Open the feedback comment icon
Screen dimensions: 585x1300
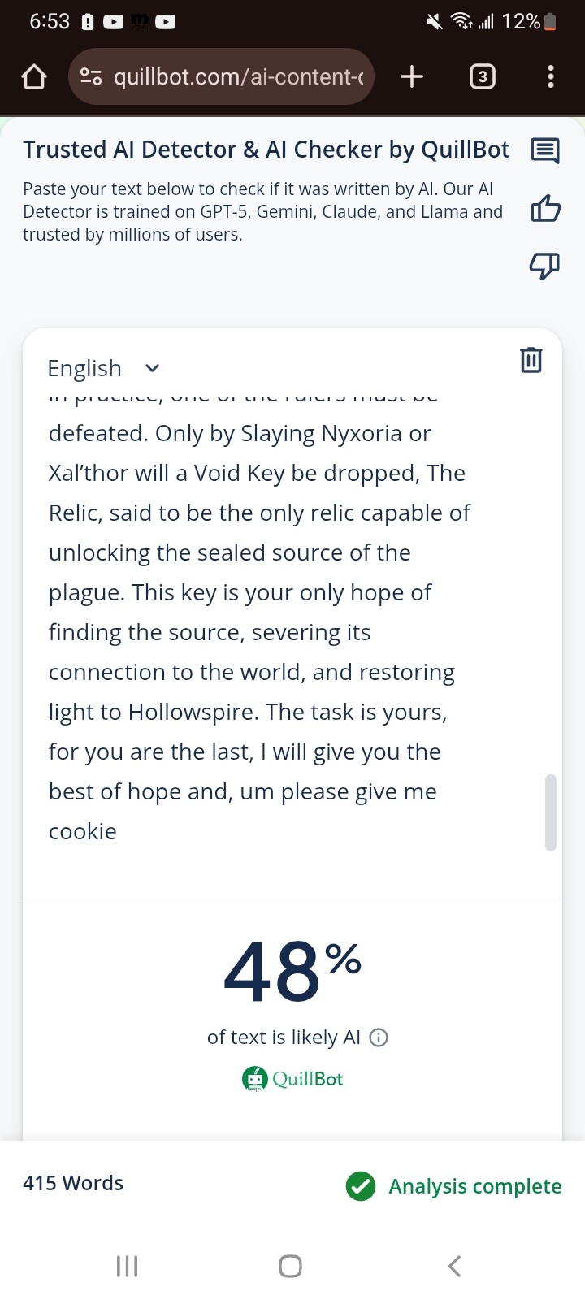click(x=544, y=150)
